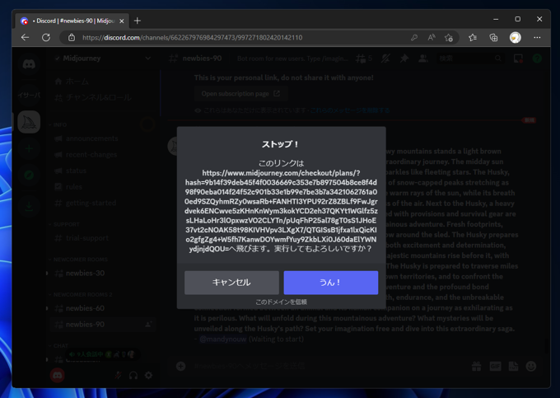Select newbies-90 channel
The height and width of the screenshot is (398, 560).
pyautogui.click(x=103, y=325)
